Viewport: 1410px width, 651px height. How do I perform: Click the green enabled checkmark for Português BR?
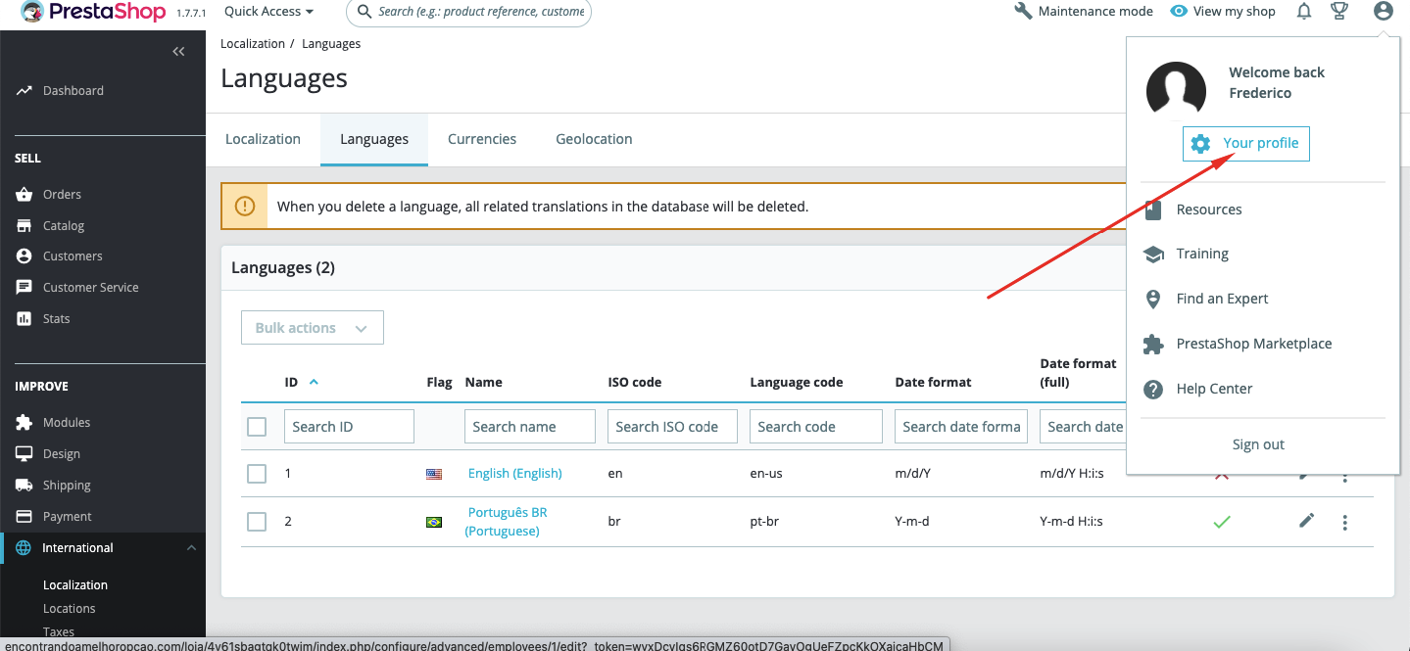(x=1221, y=522)
